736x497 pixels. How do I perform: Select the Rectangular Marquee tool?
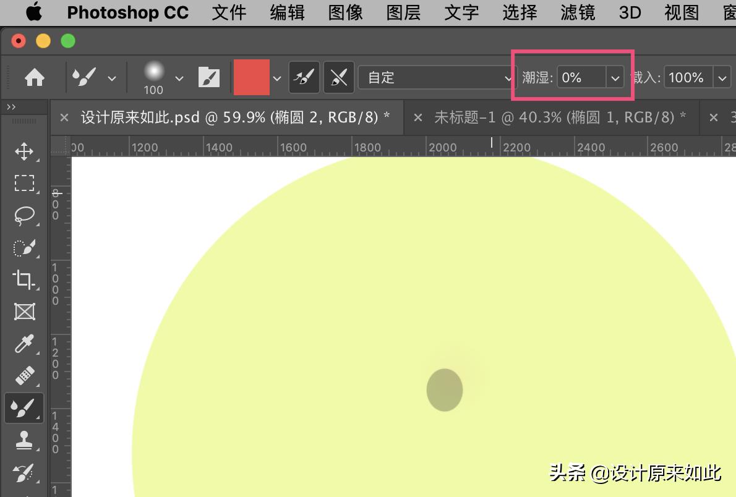tap(25, 183)
